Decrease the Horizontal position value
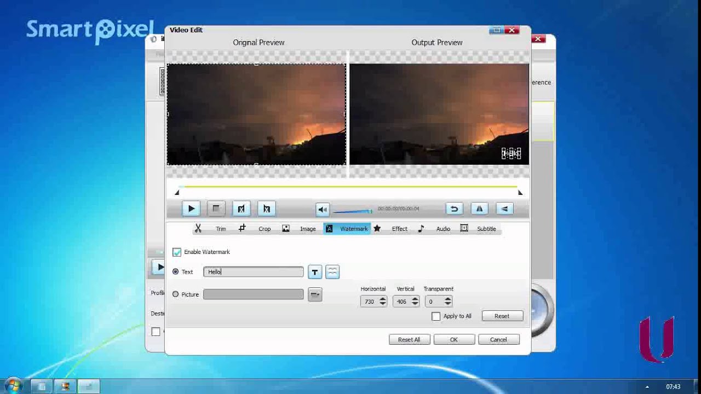The image size is (701, 394). (x=382, y=304)
